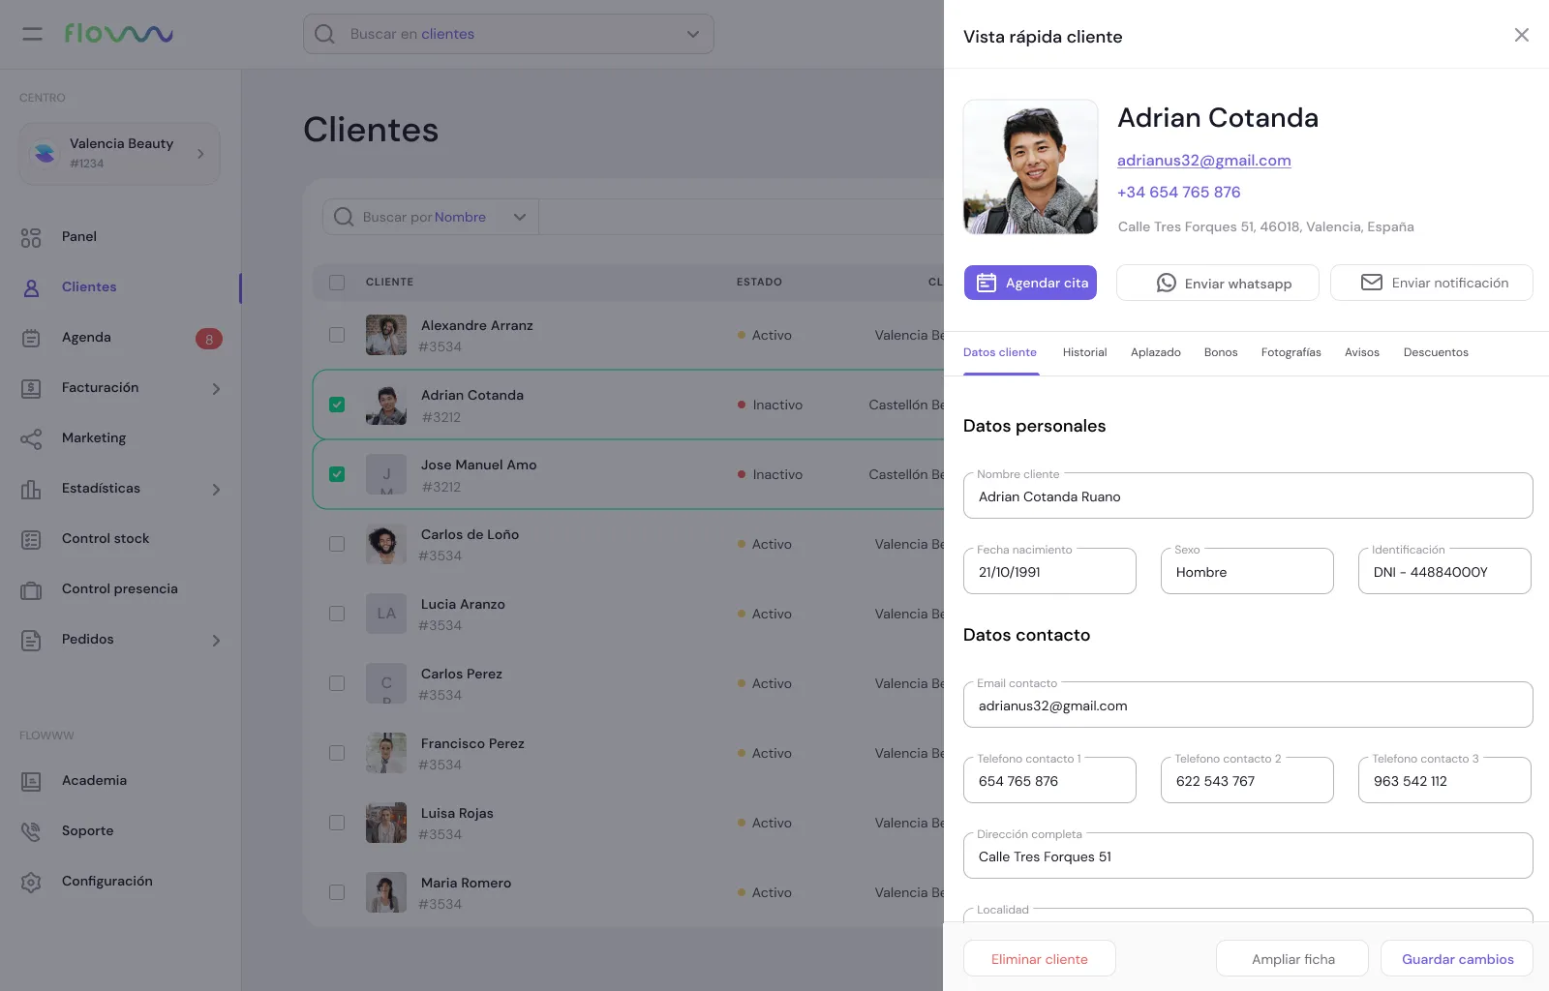Viewport: 1549px width, 991px height.
Task: Open Configuración gear icon
Action: tap(31, 882)
